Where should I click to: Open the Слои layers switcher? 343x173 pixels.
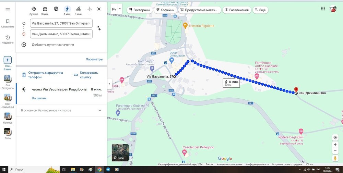click(120, 152)
